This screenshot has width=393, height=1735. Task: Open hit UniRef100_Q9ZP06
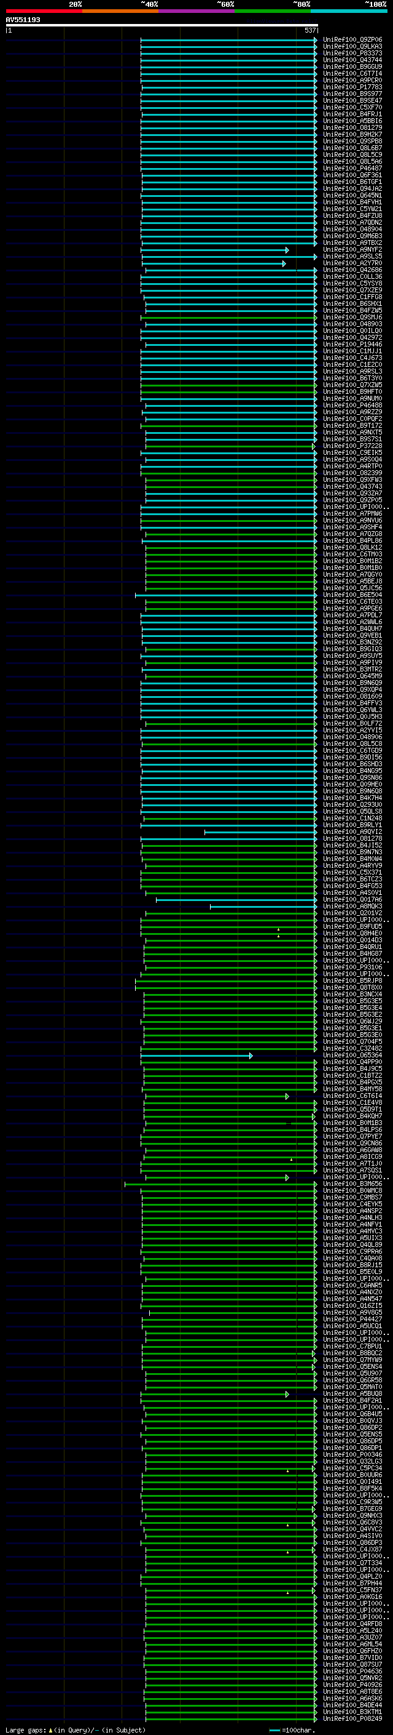tap(352, 40)
